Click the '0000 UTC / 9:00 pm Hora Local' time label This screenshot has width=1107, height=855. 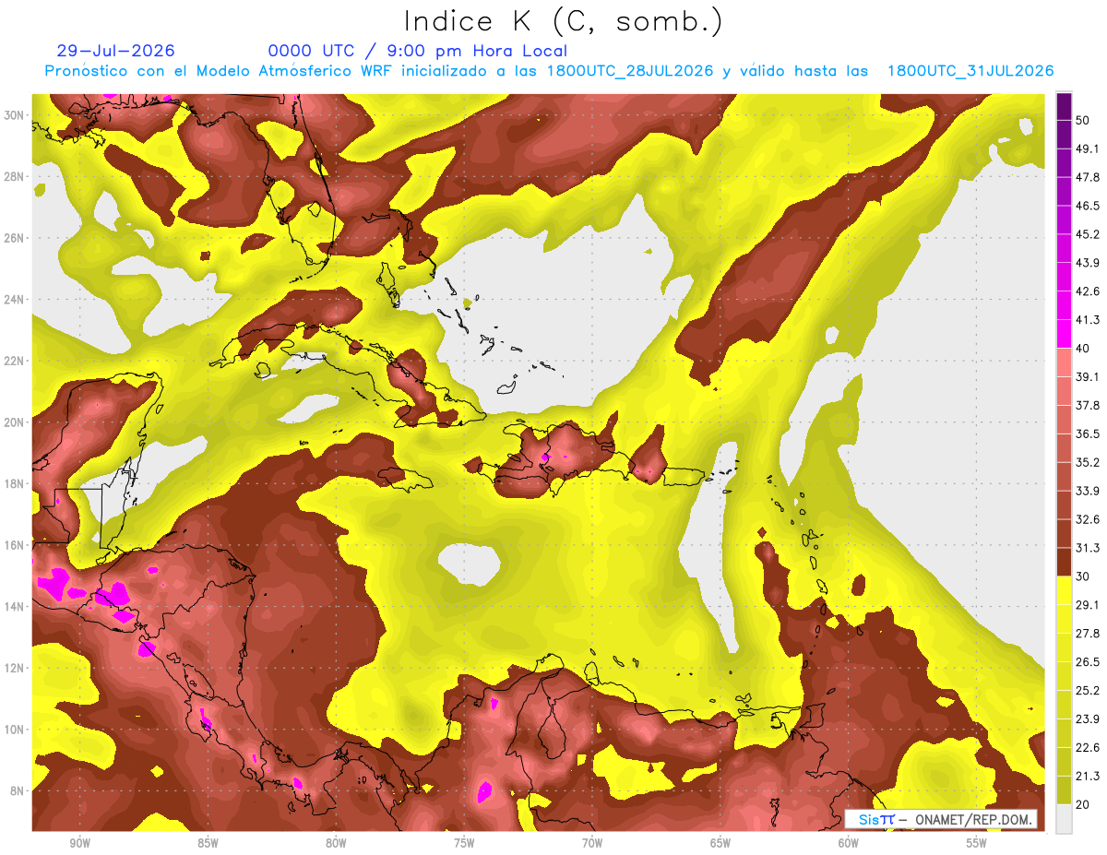coord(418,51)
